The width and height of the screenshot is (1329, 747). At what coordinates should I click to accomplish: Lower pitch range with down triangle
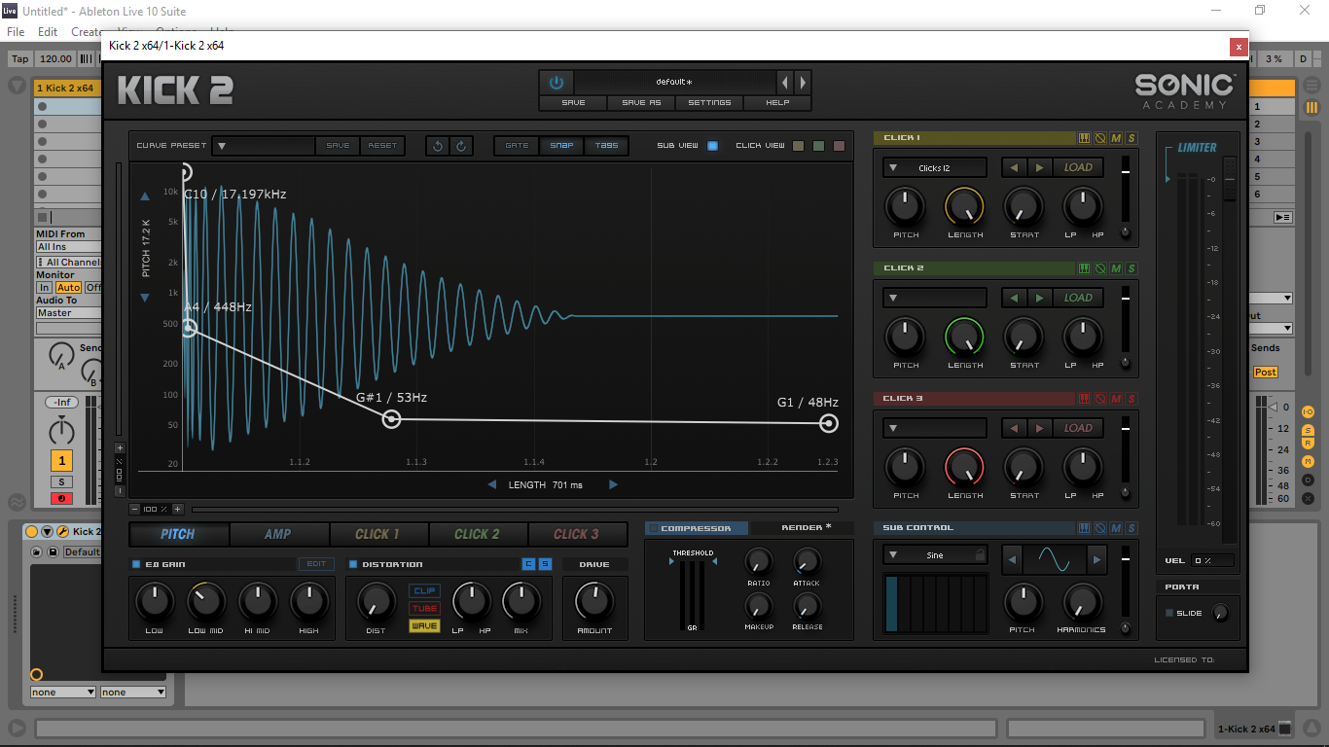coord(145,298)
